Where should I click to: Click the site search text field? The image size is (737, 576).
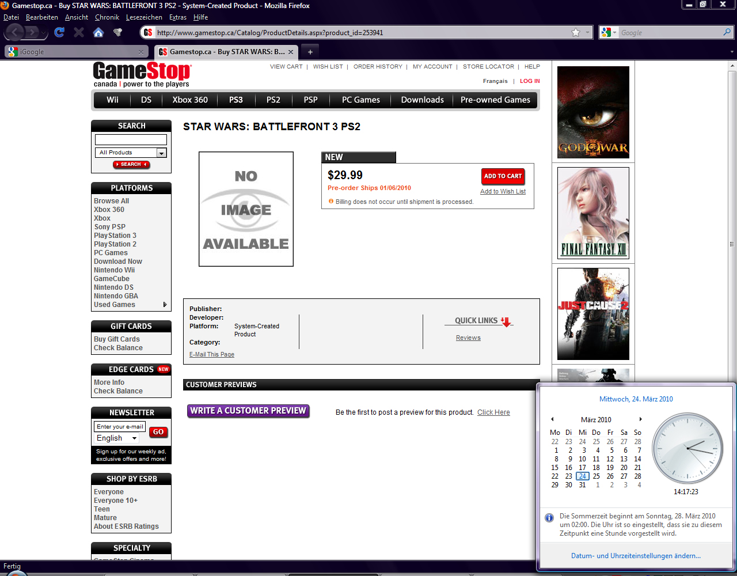pyautogui.click(x=131, y=139)
